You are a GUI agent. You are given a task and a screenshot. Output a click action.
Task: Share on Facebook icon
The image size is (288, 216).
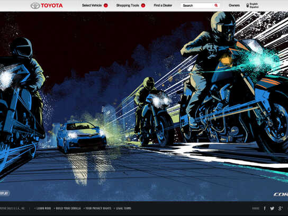click(265, 208)
